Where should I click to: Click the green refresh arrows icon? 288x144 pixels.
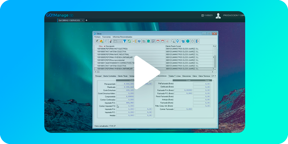point(129,41)
